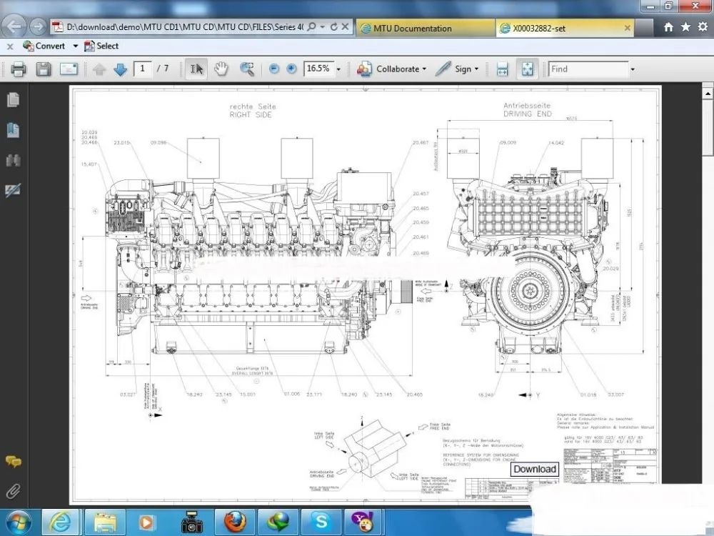Select the Hand pan tool
The width and height of the screenshot is (714, 536).
(x=221, y=69)
